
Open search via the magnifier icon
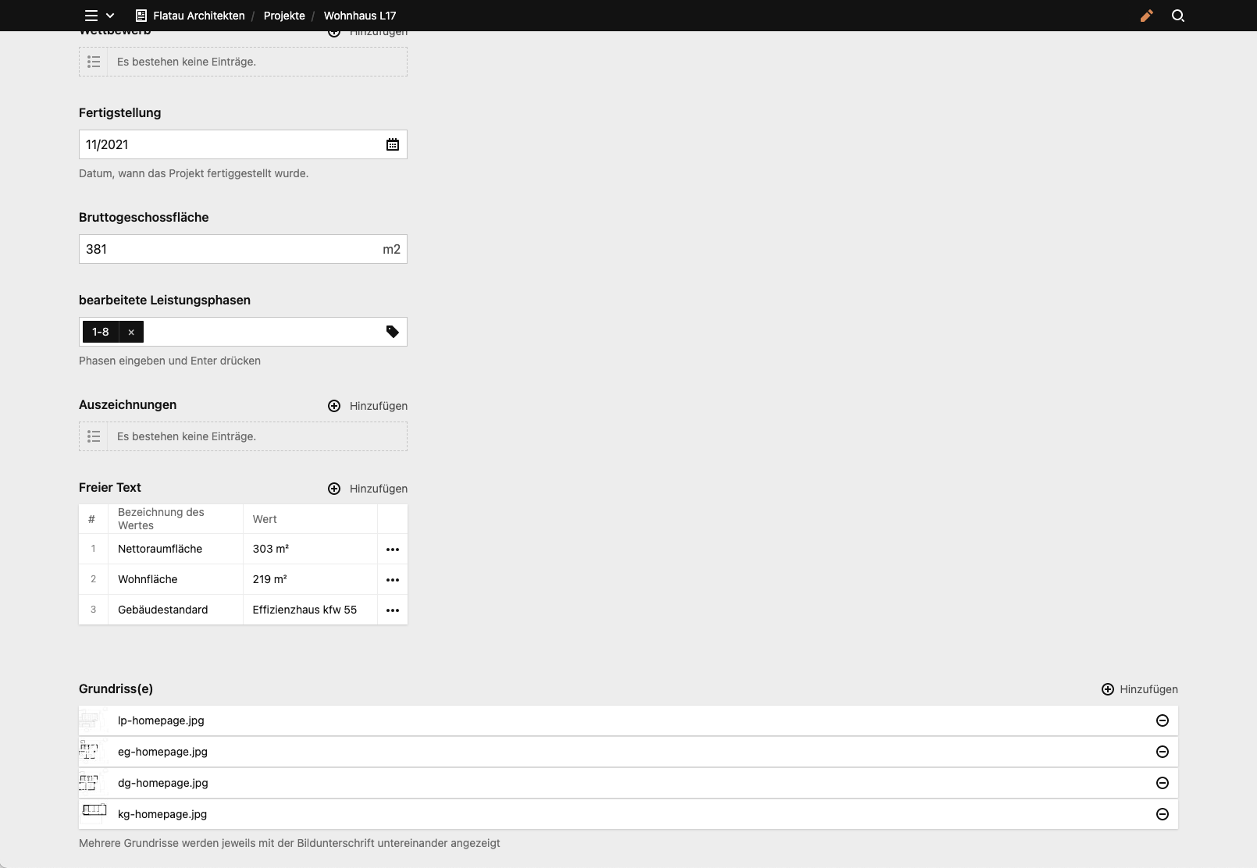(1179, 16)
